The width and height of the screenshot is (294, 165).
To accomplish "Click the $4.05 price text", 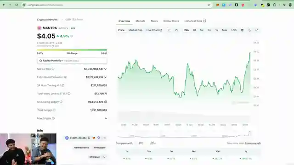I will point(46,36).
